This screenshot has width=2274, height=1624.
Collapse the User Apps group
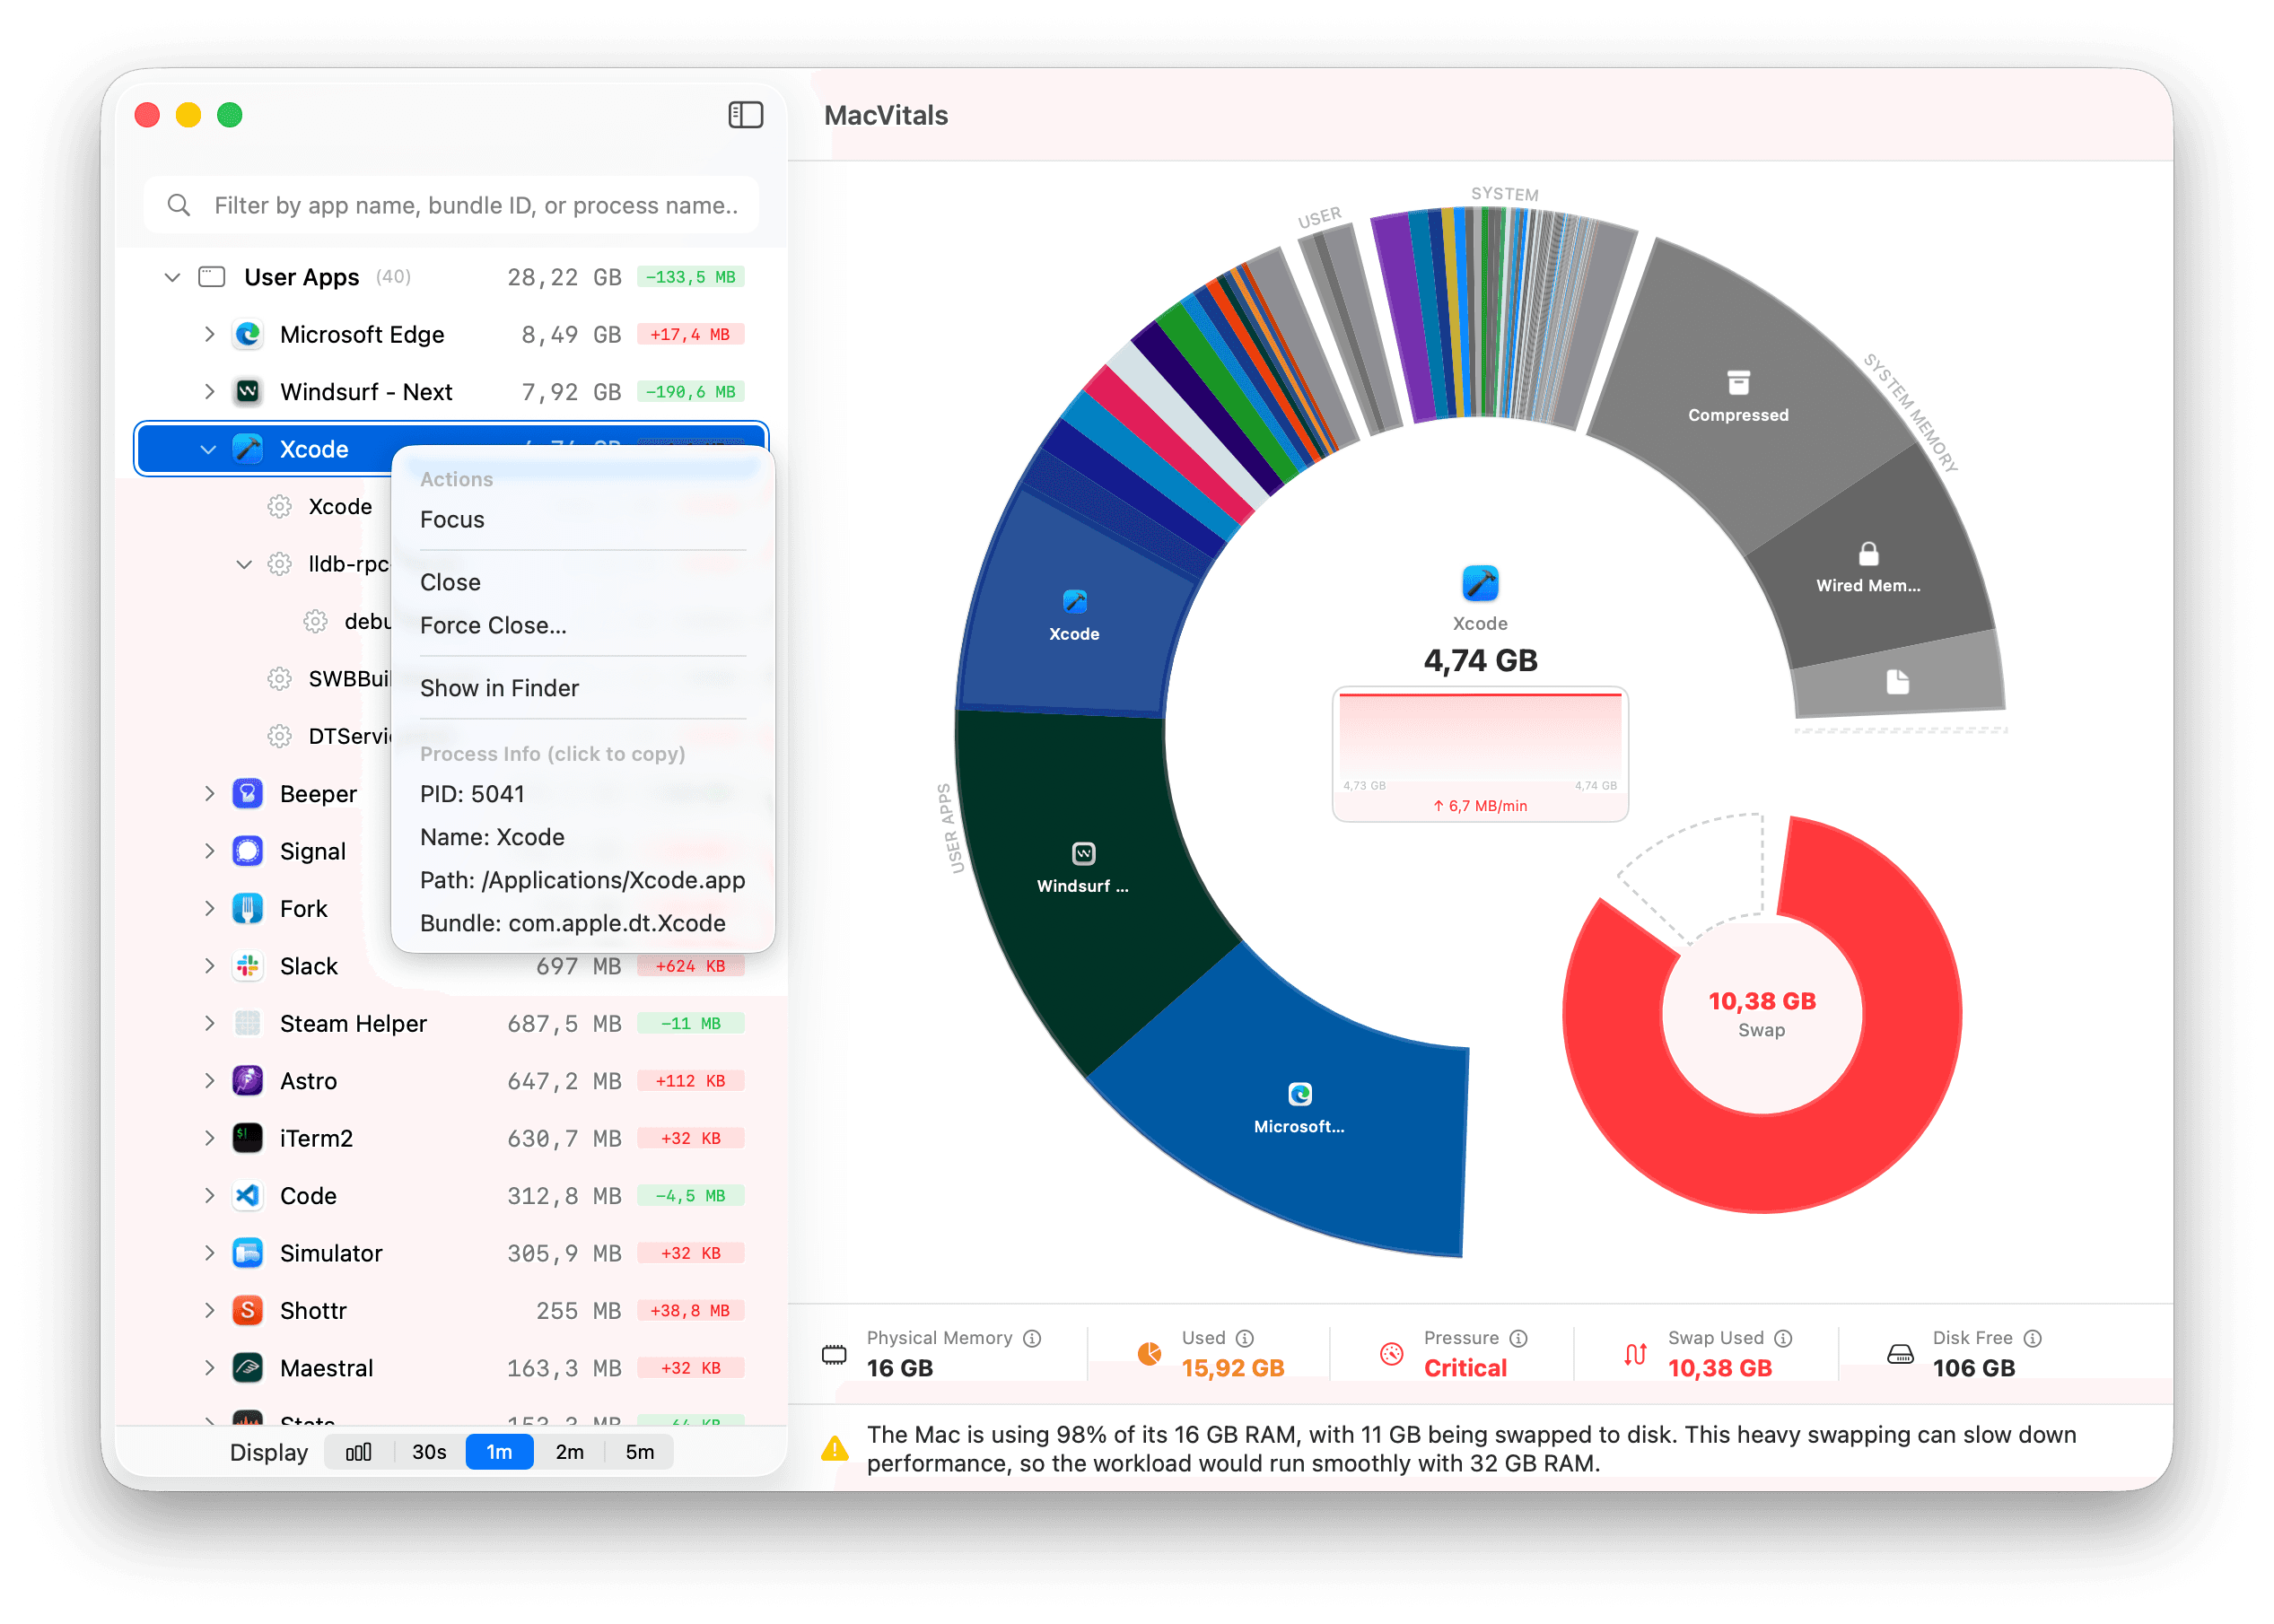pos(172,277)
